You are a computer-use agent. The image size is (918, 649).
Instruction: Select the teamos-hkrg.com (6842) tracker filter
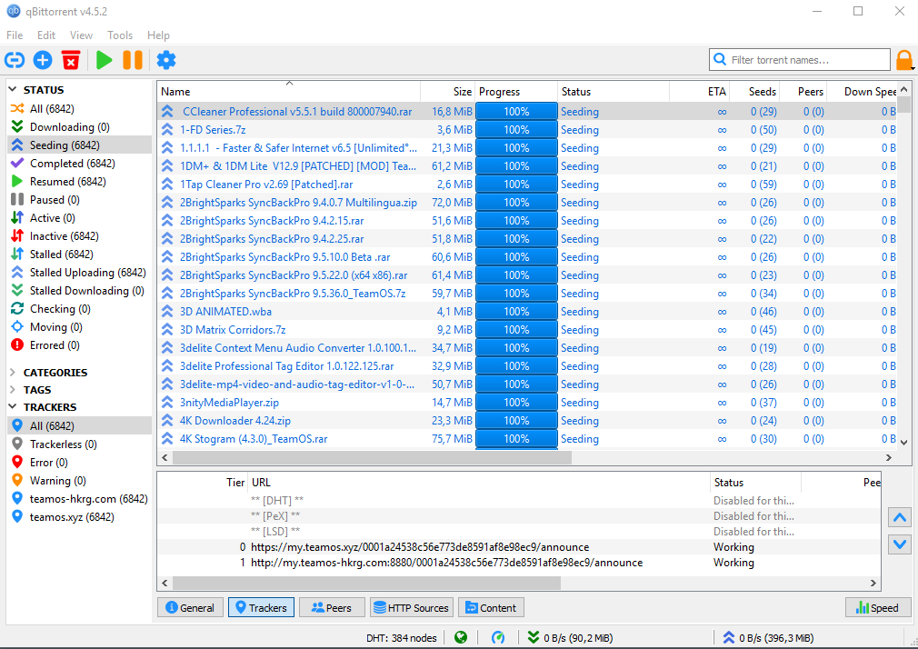click(79, 498)
